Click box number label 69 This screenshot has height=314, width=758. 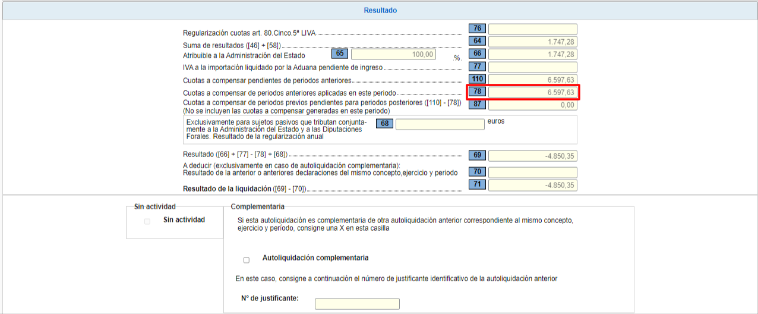tap(477, 155)
